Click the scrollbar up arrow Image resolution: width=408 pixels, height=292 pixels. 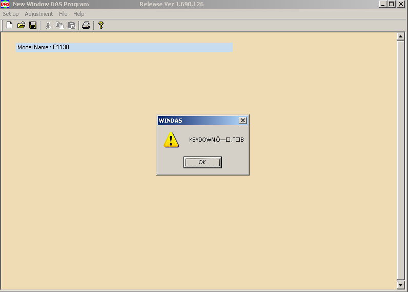click(x=401, y=37)
